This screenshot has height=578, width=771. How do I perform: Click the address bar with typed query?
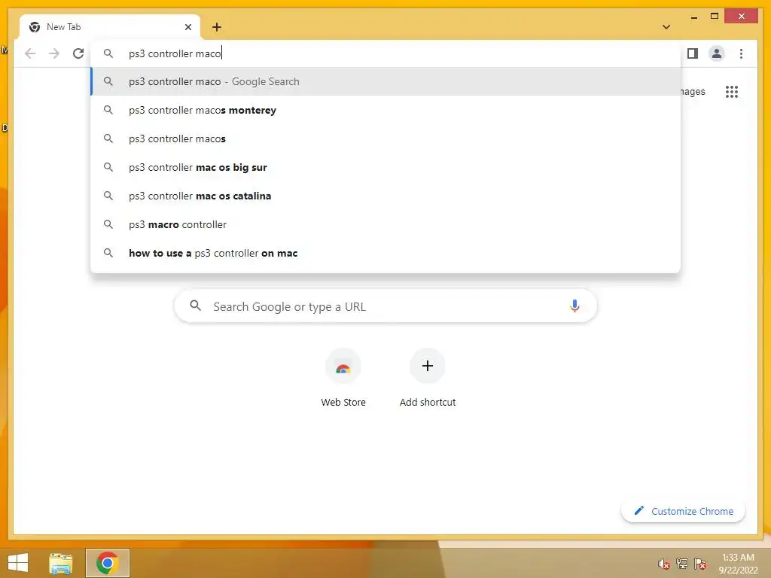(386, 53)
